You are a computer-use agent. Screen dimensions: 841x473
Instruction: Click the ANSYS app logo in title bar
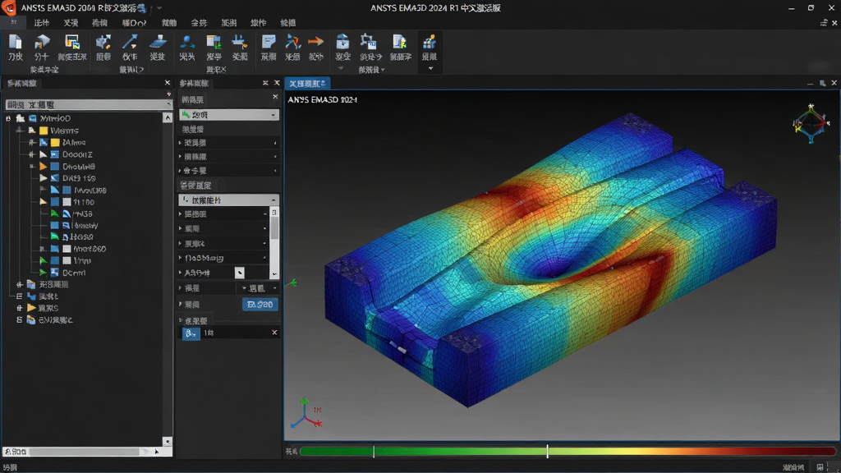coord(8,7)
